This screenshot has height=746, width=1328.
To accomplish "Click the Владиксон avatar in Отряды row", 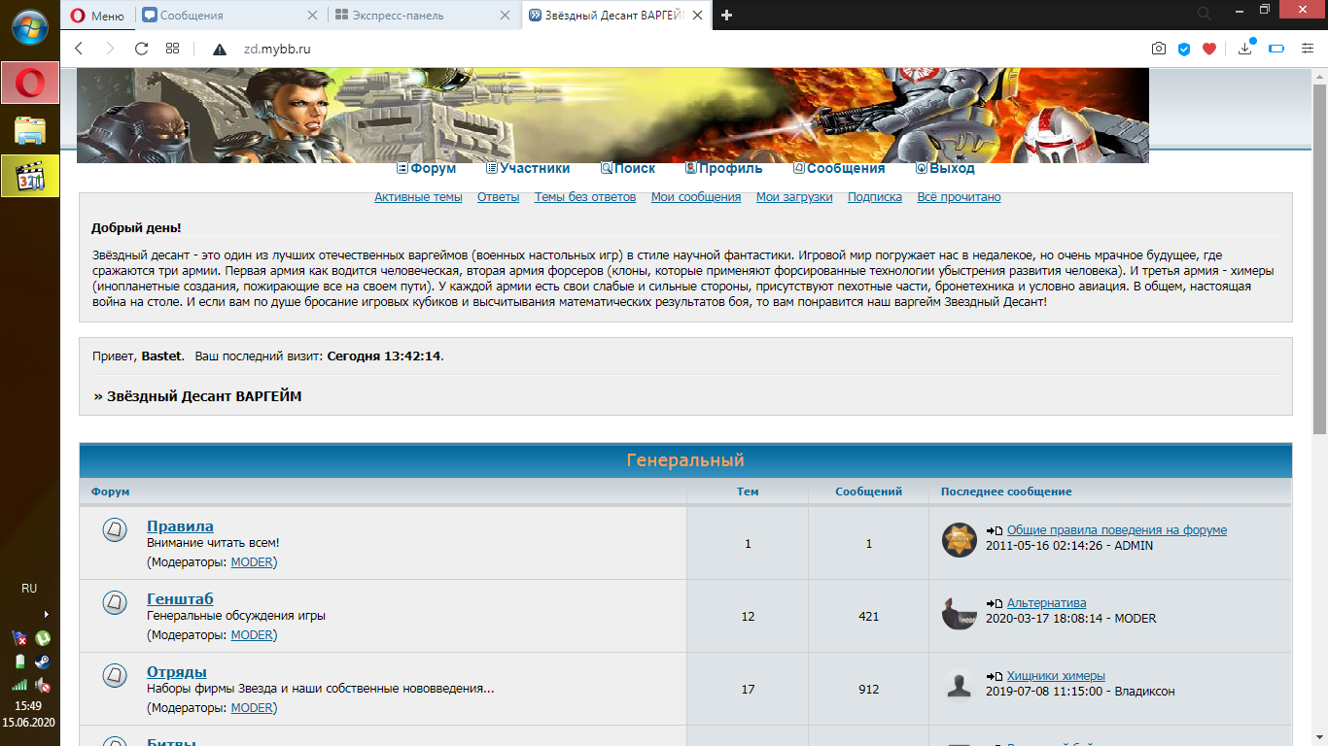I will click(x=960, y=686).
